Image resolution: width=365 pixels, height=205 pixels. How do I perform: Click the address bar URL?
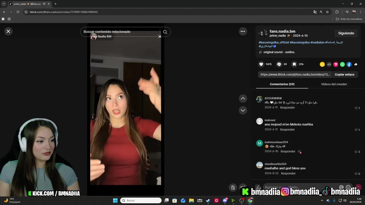coord(64,12)
